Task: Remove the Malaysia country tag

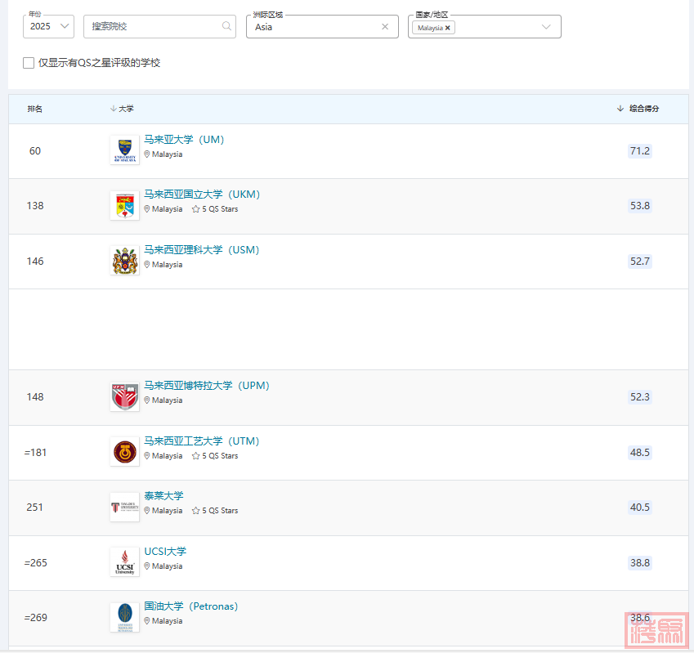Action: (447, 28)
